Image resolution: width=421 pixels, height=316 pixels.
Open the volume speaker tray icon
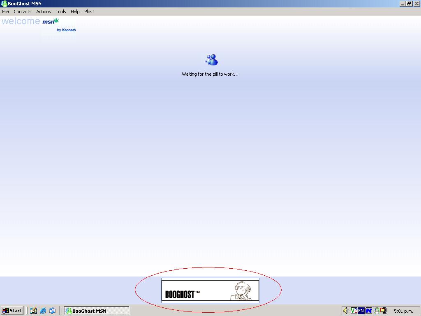coord(346,311)
